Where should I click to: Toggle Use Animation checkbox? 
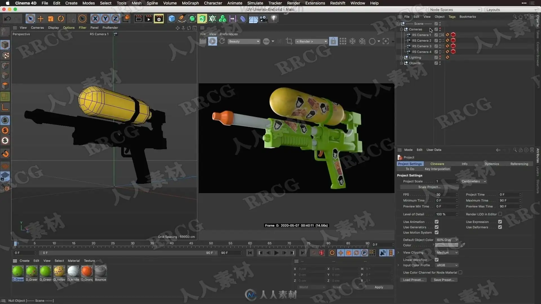coord(436,222)
